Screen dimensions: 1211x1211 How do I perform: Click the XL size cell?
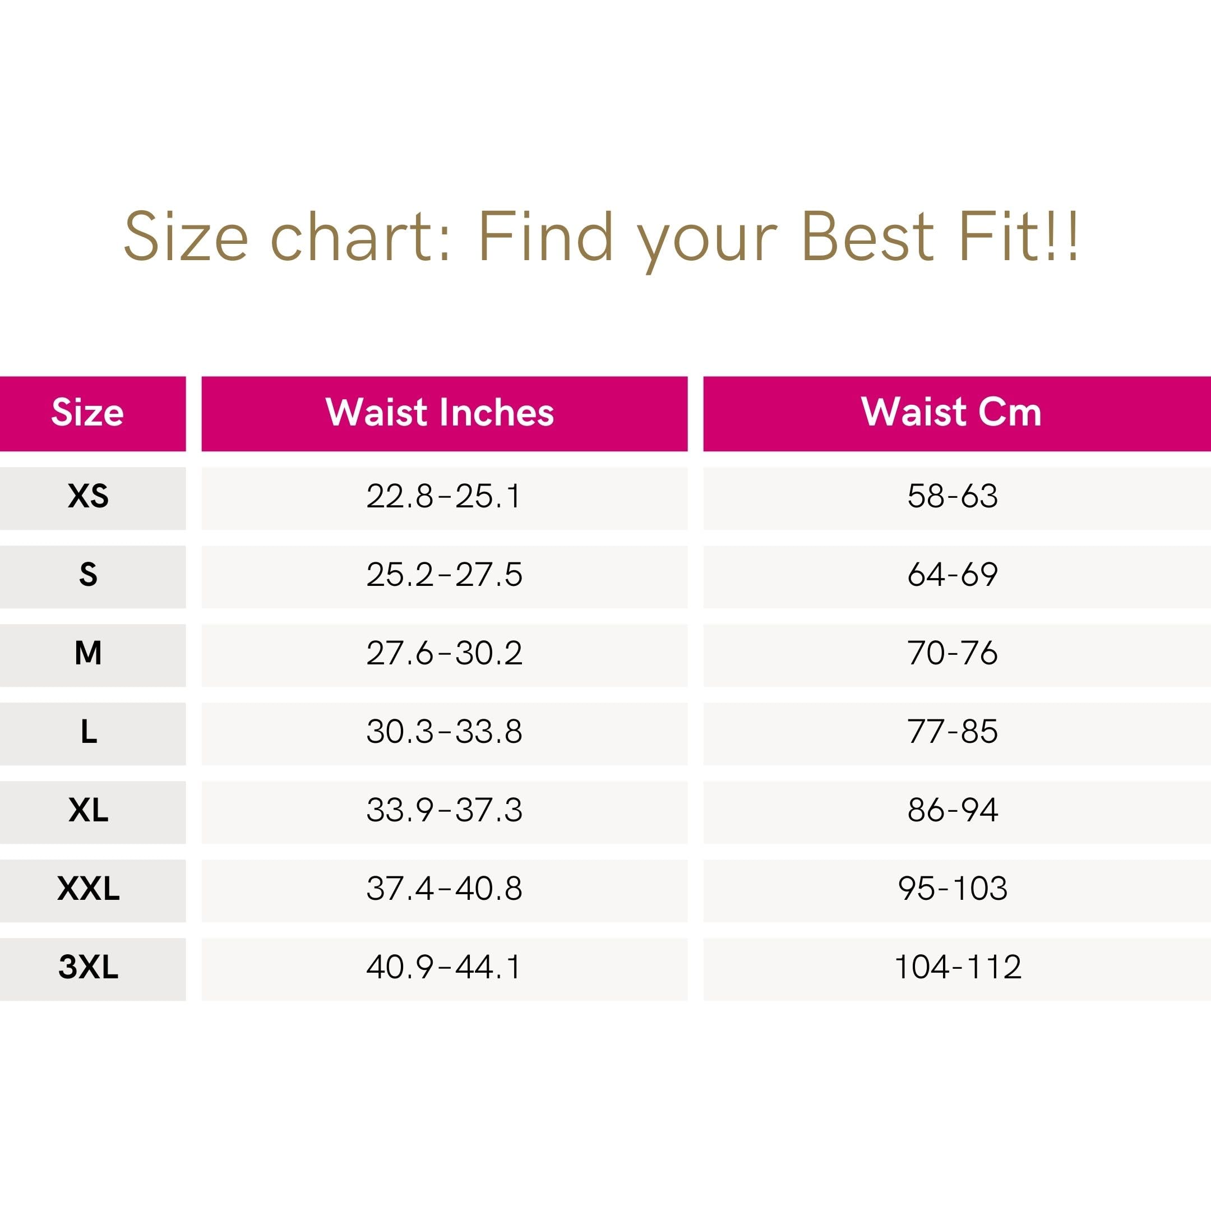[x=88, y=810]
